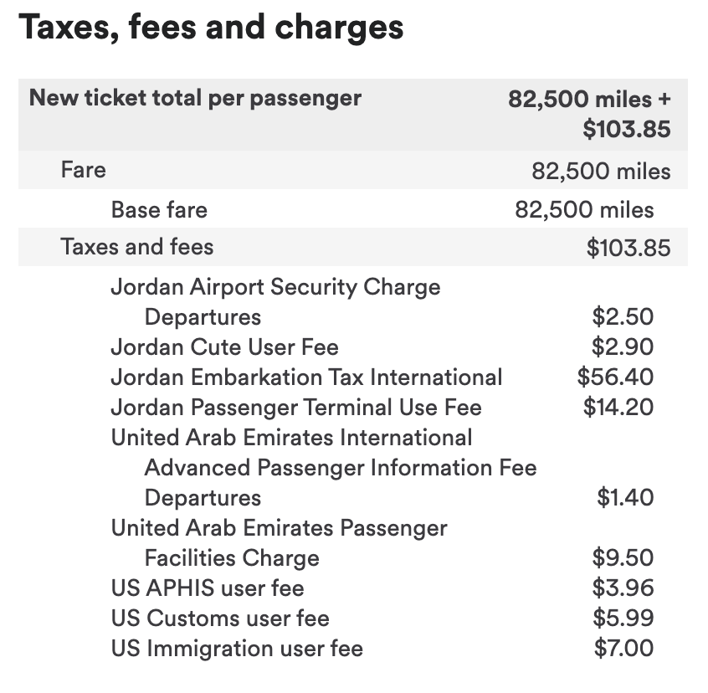Screen dimensions: 708x693
Task: Select "Jordan Embarkation Tax International" line
Action: [x=306, y=377]
